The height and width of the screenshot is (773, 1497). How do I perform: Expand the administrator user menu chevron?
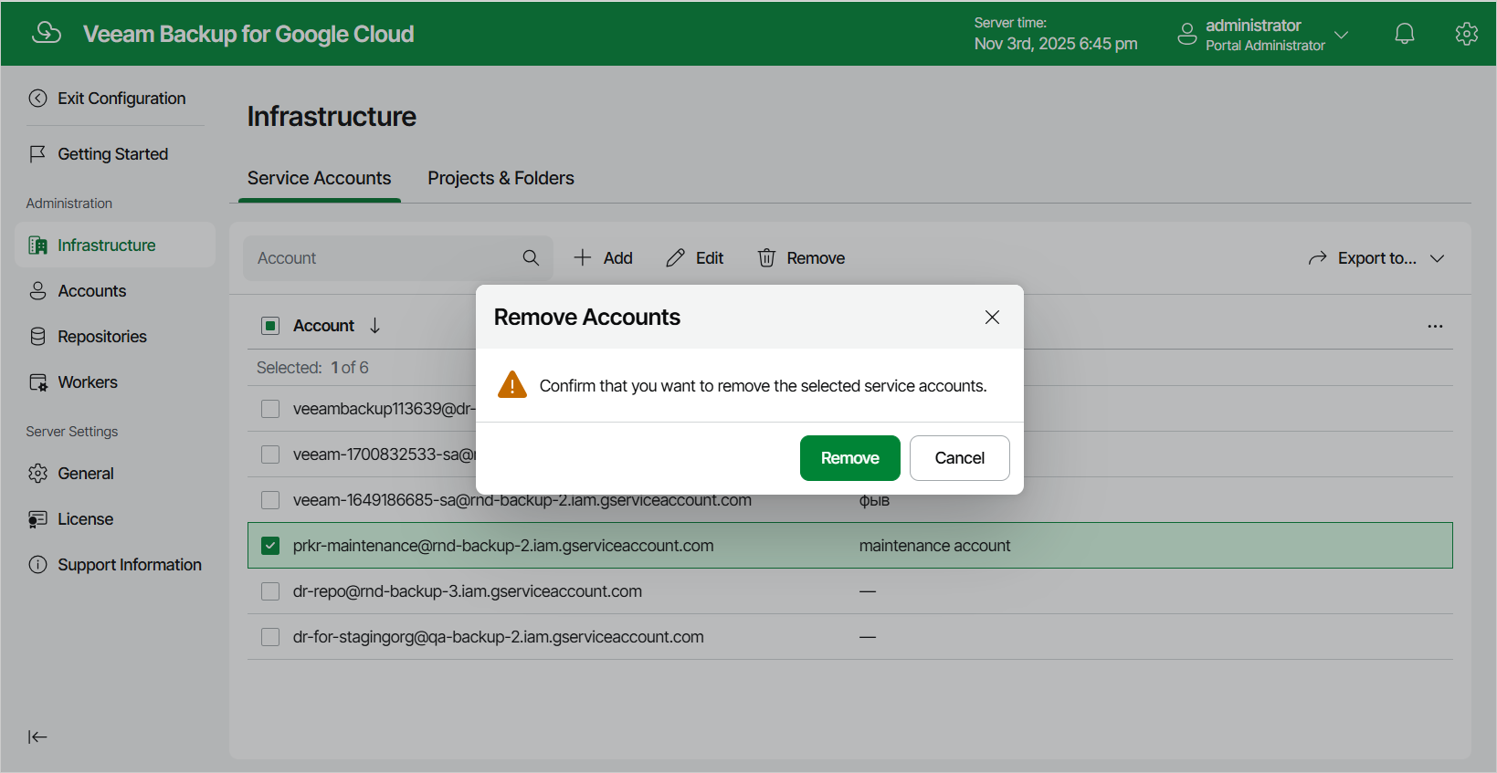1342,35
